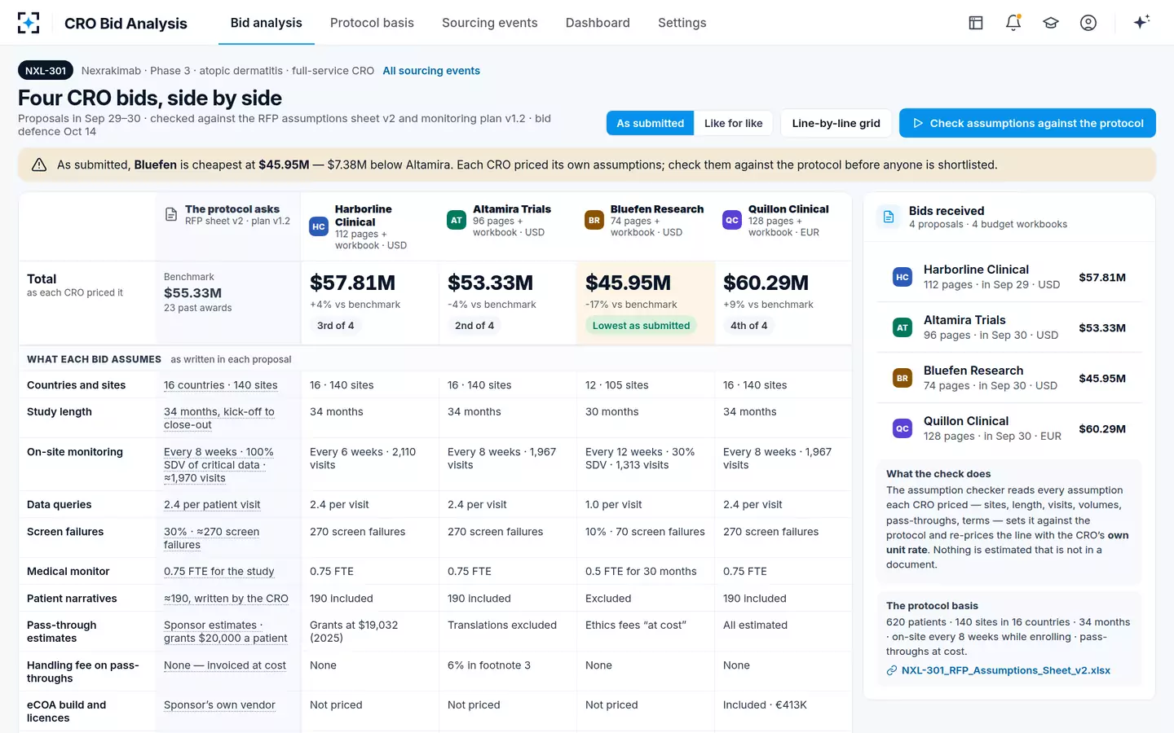Click the $60.29M Quillon total
Screen dimensions: 1174x733
[x=766, y=283]
